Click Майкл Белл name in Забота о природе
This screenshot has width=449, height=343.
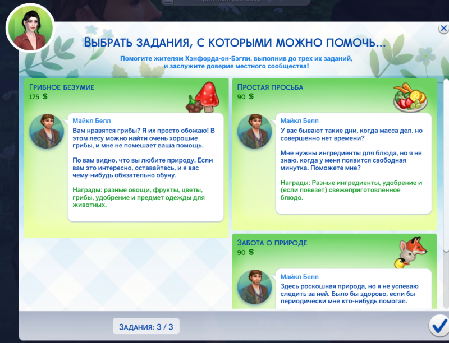[300, 277]
